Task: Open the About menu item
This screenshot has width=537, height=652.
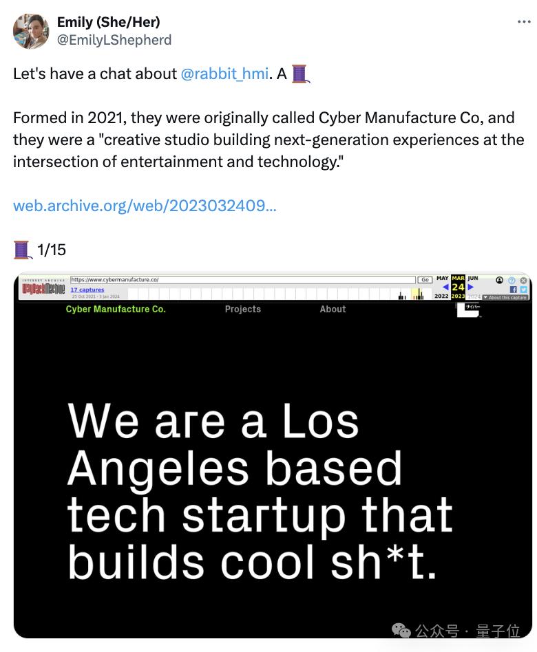Action: 333,309
